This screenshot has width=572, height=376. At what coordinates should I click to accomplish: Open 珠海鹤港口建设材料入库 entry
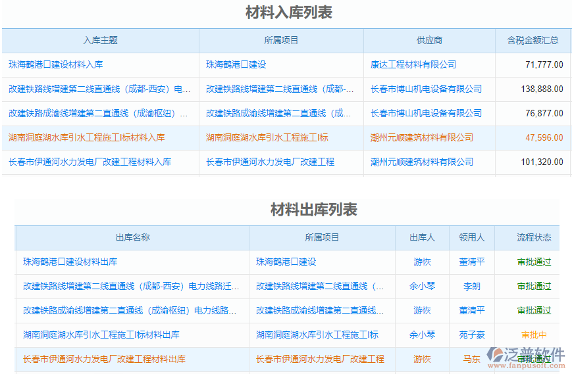coord(56,65)
